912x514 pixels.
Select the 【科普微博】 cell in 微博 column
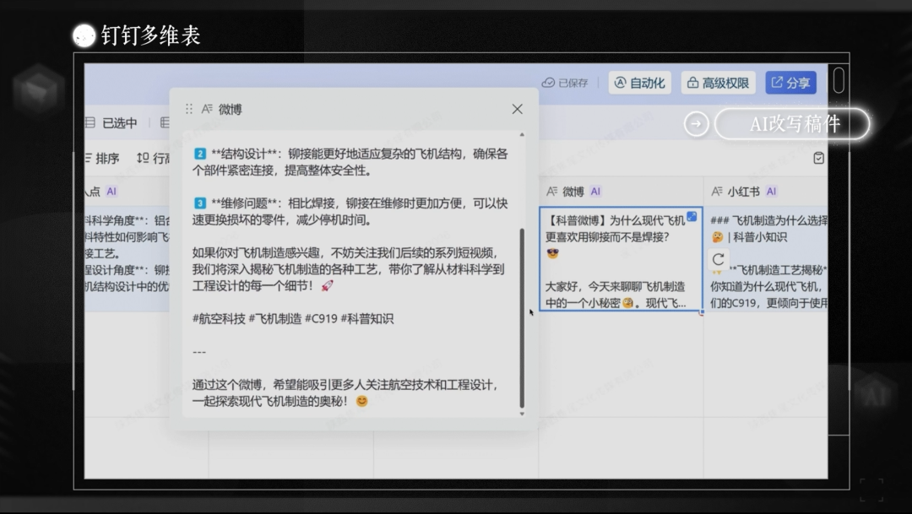click(621, 259)
